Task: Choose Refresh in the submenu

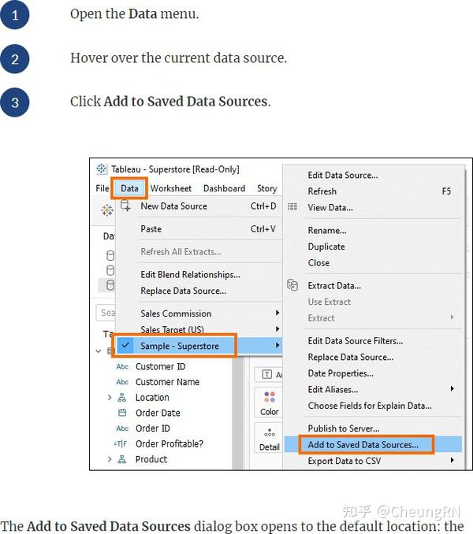Action: 373,191
